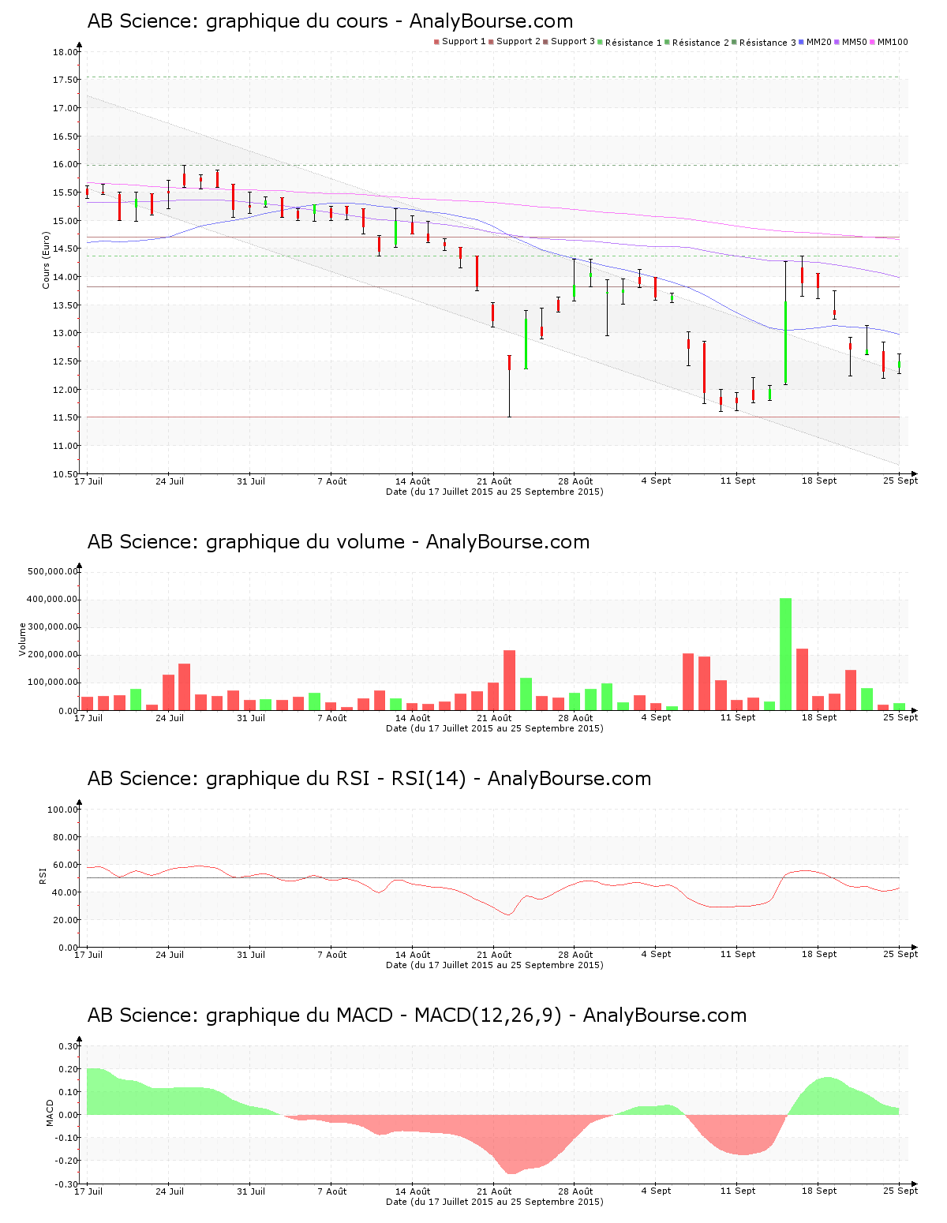947x1223 pixels.
Task: Click the Support 2 legend entry
Action: click(515, 42)
